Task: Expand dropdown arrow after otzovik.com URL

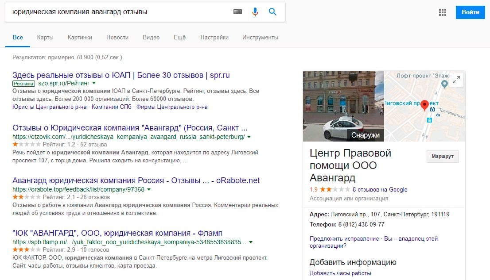Action: (x=249, y=137)
